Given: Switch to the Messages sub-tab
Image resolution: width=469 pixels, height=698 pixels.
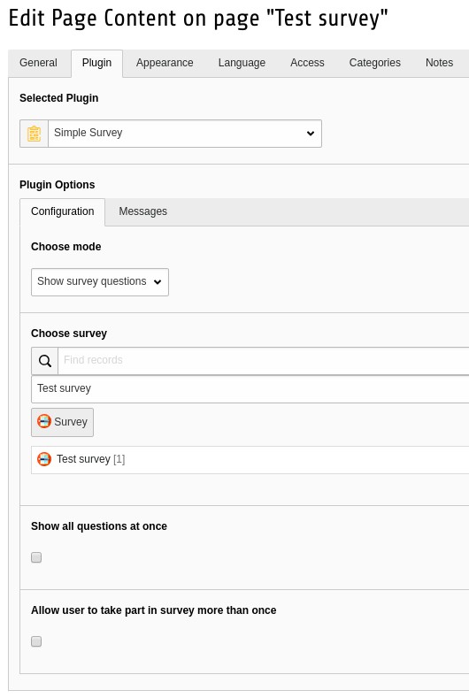Looking at the screenshot, I should click(x=143, y=211).
